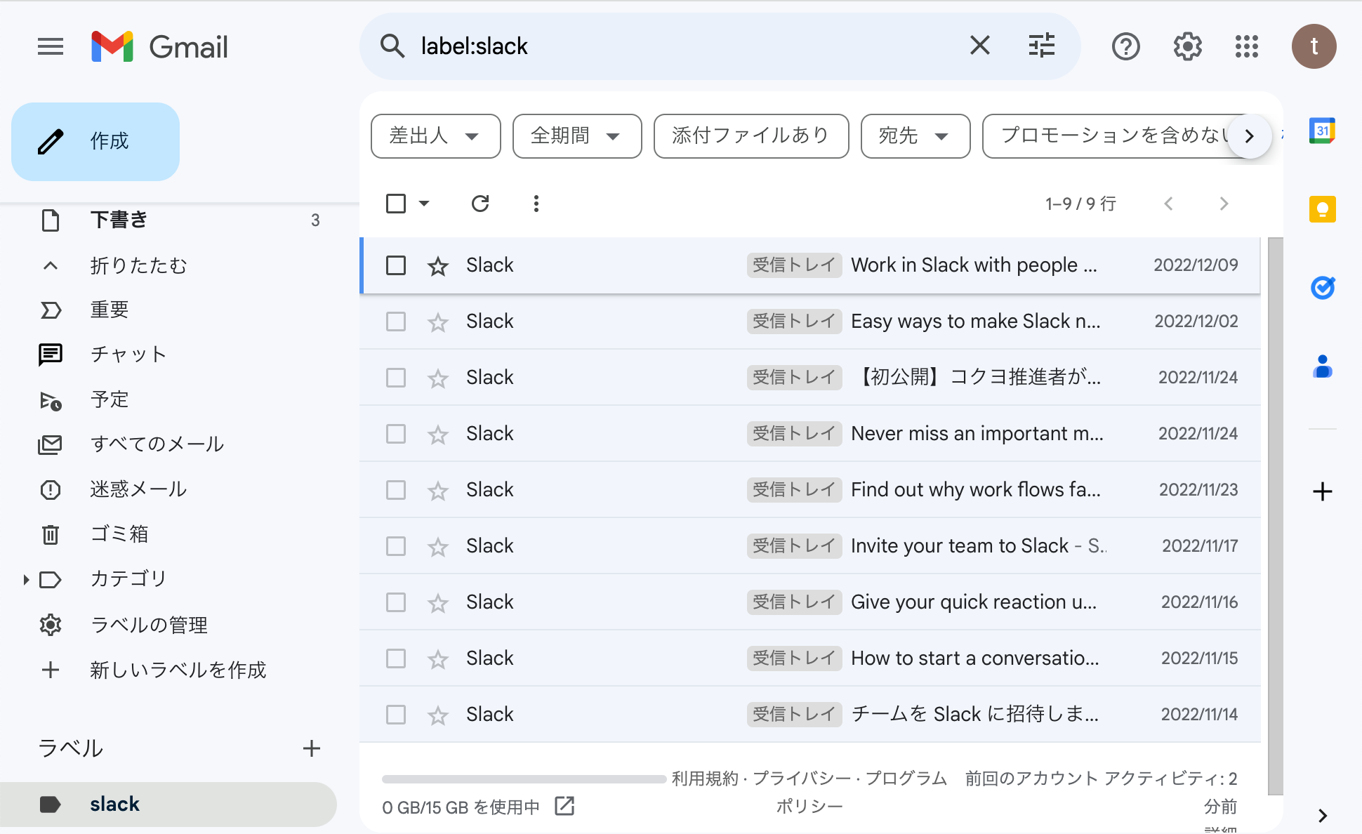The width and height of the screenshot is (1362, 834).
Task: Toggle the select-all checkbox
Action: [396, 204]
